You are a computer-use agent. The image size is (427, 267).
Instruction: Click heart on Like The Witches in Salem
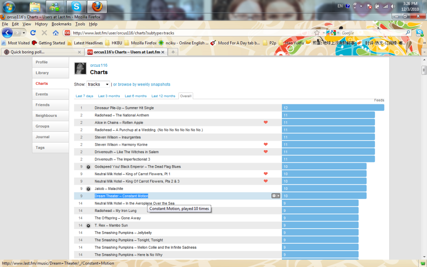266,152
